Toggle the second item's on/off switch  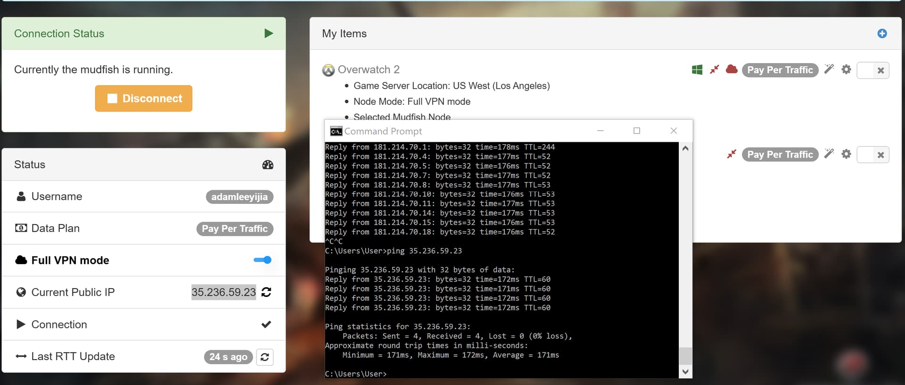coord(873,155)
